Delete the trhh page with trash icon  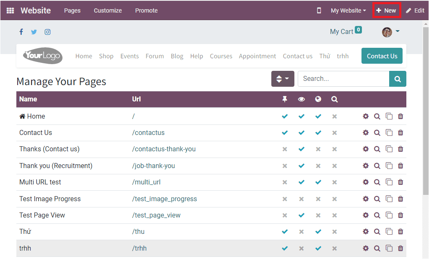[400, 248]
